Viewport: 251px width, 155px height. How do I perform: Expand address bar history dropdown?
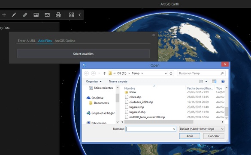point(166,73)
